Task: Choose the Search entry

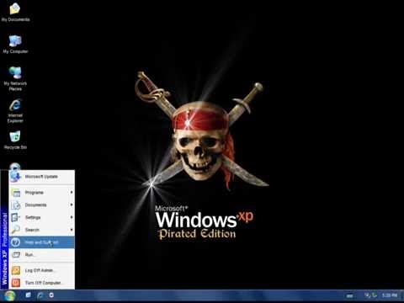Action: tap(42, 230)
